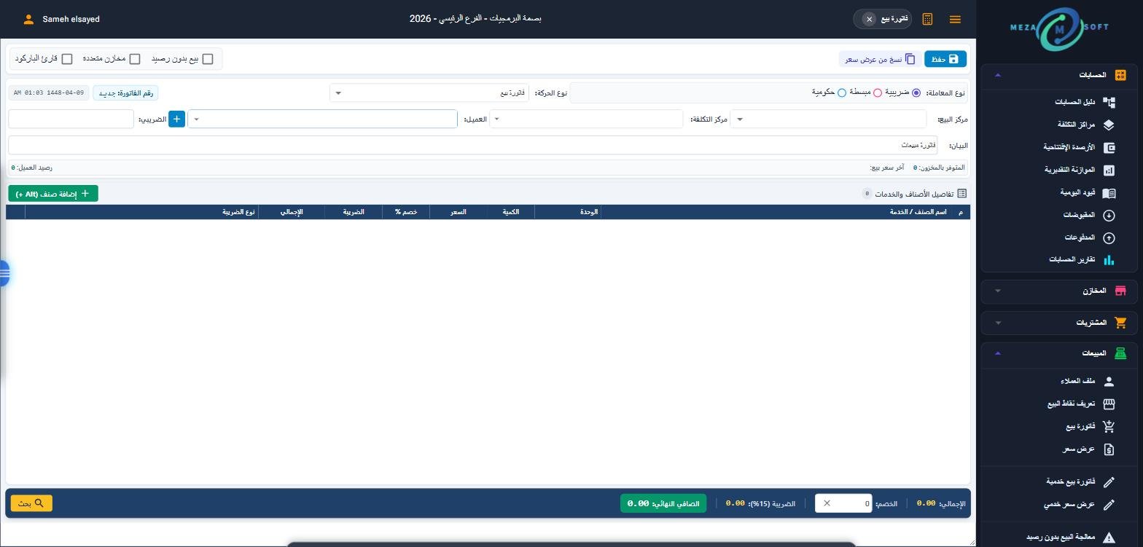Screen dimensions: 1143x547
Task: Click the MezaSoft logo
Action: coord(1060,28)
